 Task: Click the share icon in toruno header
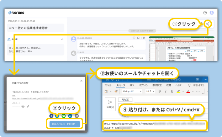pos(208,24)
